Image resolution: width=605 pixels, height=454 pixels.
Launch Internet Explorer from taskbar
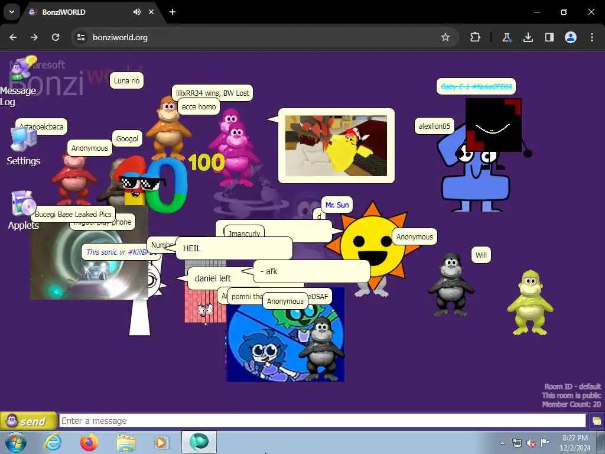(x=53, y=443)
